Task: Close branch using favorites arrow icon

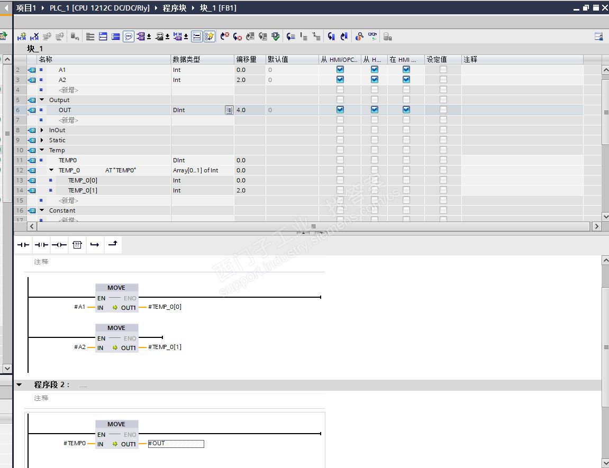Action: pyautogui.click(x=113, y=245)
